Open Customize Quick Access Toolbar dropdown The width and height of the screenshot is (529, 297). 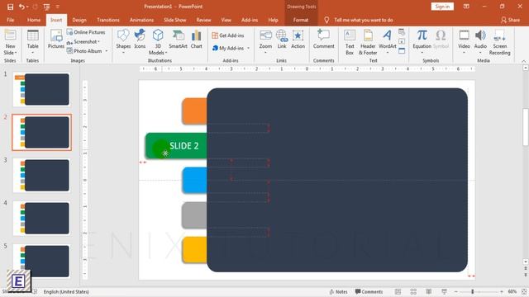pyautogui.click(x=57, y=7)
